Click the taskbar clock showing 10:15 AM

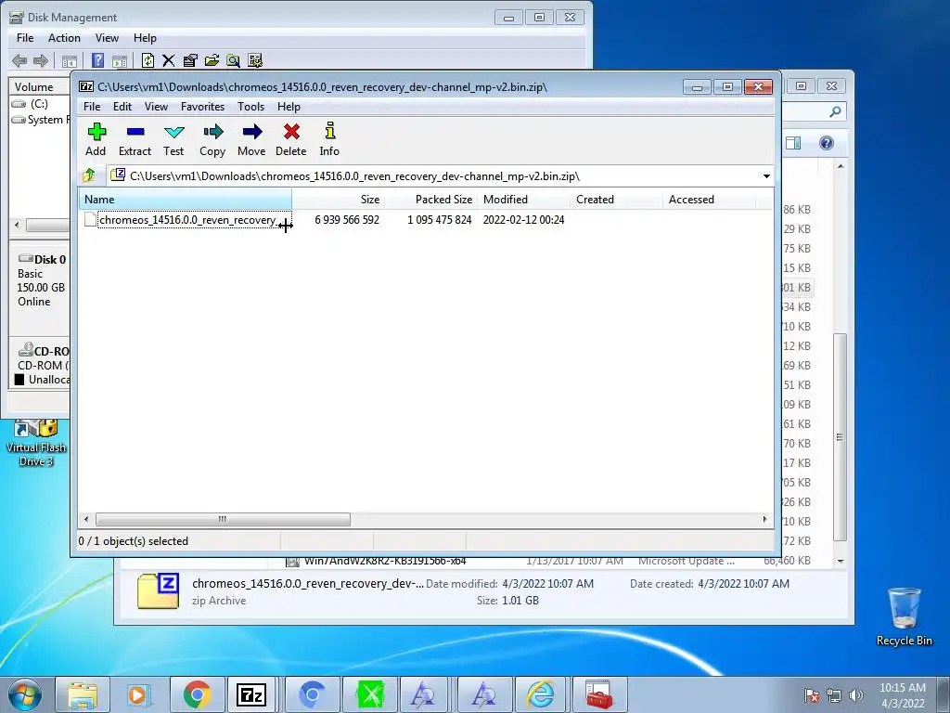coord(903,695)
